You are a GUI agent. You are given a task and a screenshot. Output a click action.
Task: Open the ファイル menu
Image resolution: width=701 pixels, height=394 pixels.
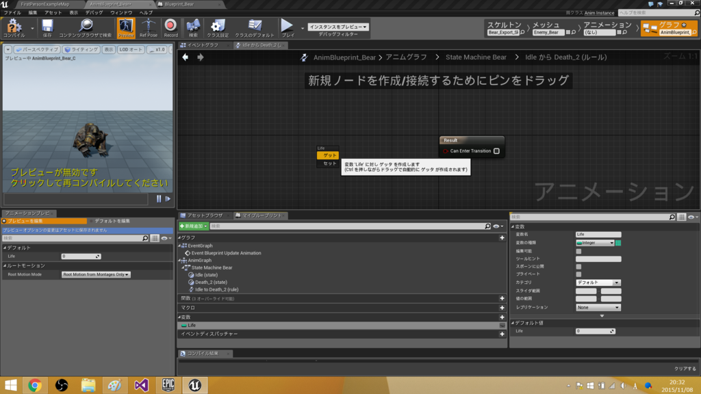[12, 12]
